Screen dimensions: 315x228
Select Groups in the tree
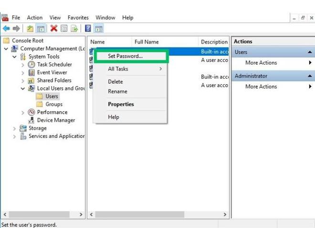pyautogui.click(x=54, y=104)
